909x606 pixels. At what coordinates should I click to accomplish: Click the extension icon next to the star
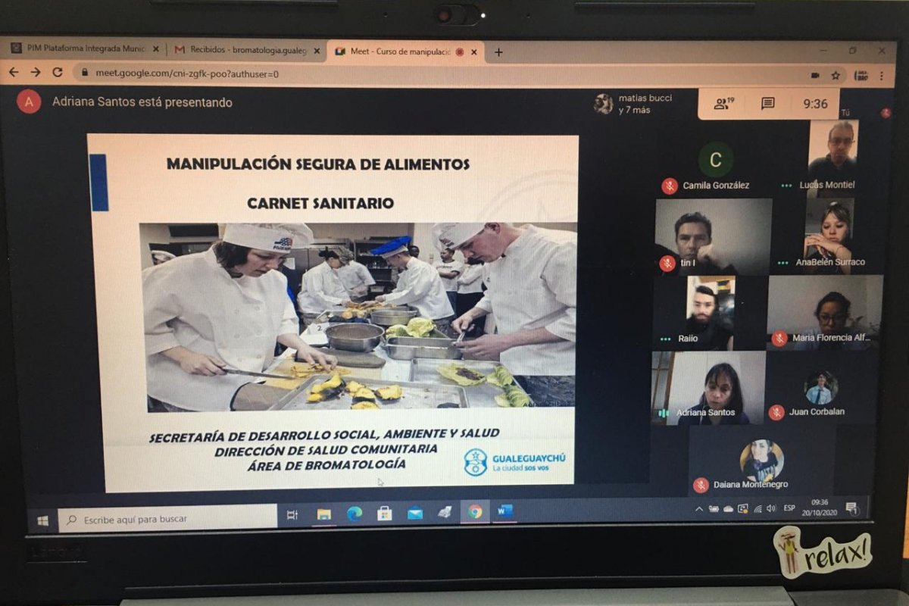(861, 76)
